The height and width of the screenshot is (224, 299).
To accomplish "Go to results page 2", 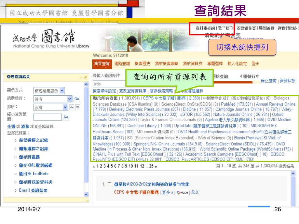I will click(101, 166).
